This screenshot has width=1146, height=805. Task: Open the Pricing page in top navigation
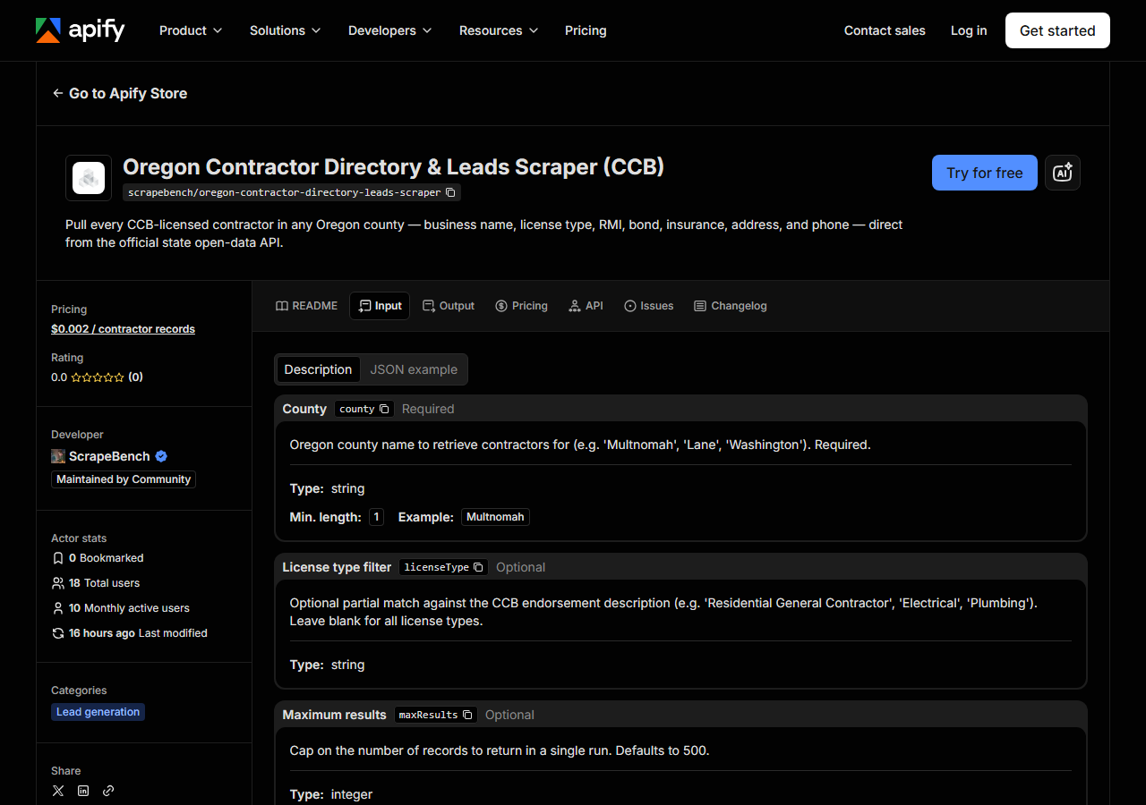[x=586, y=30]
